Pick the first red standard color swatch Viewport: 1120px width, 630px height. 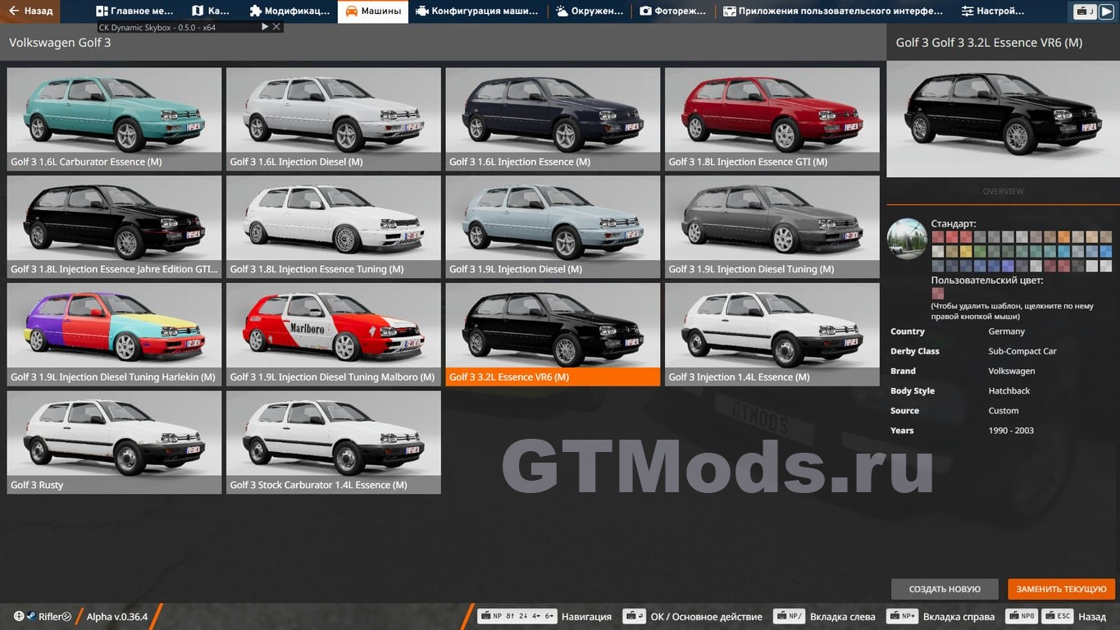(938, 237)
